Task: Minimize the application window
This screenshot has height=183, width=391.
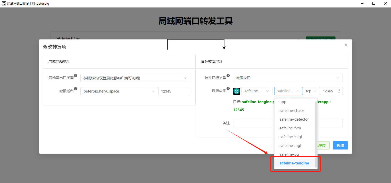Action: pos(362,4)
